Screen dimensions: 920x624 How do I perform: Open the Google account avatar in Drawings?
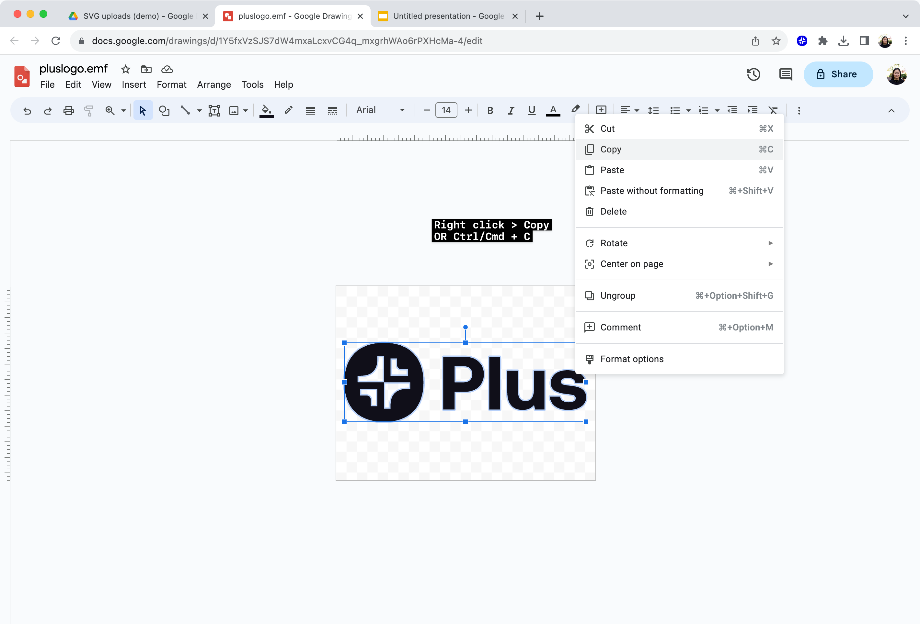(x=896, y=74)
